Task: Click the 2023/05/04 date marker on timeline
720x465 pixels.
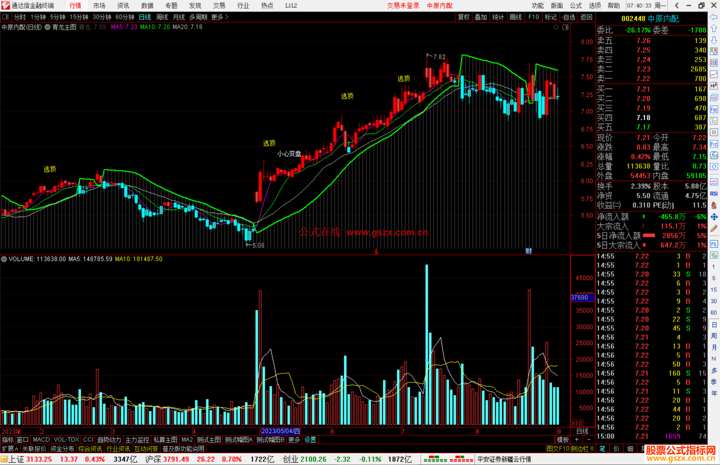Action: (x=280, y=431)
